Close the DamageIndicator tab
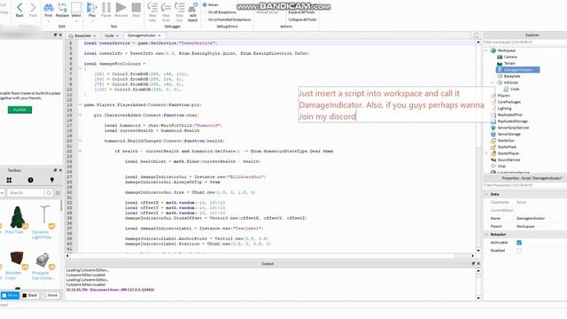Viewport: 567px width, 319px height. 159,35
